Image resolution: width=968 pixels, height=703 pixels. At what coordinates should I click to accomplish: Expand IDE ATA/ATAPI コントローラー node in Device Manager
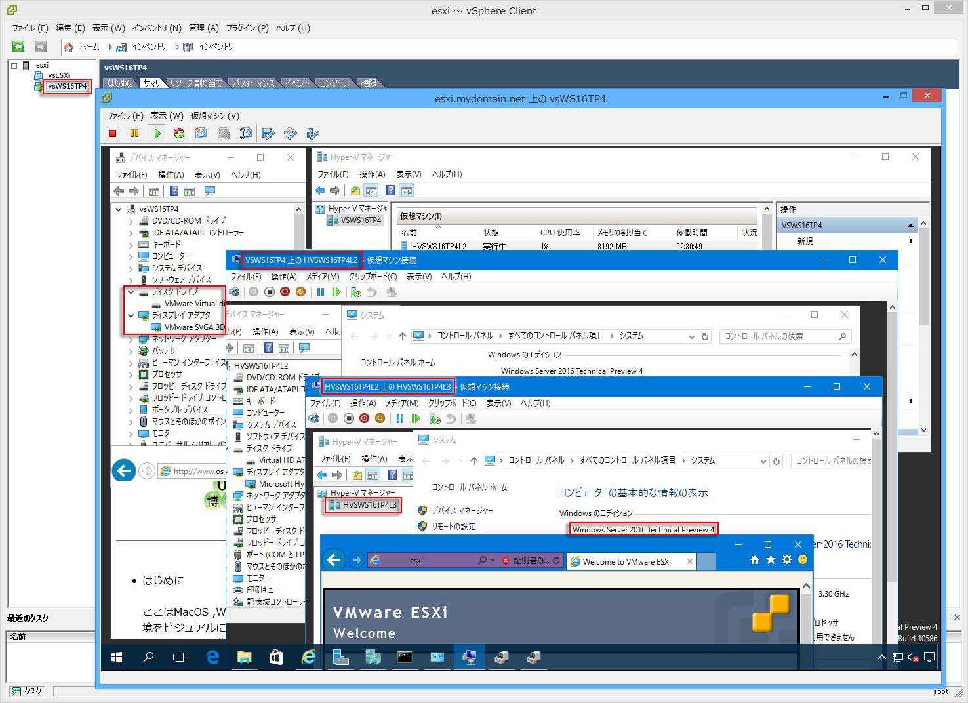[131, 233]
